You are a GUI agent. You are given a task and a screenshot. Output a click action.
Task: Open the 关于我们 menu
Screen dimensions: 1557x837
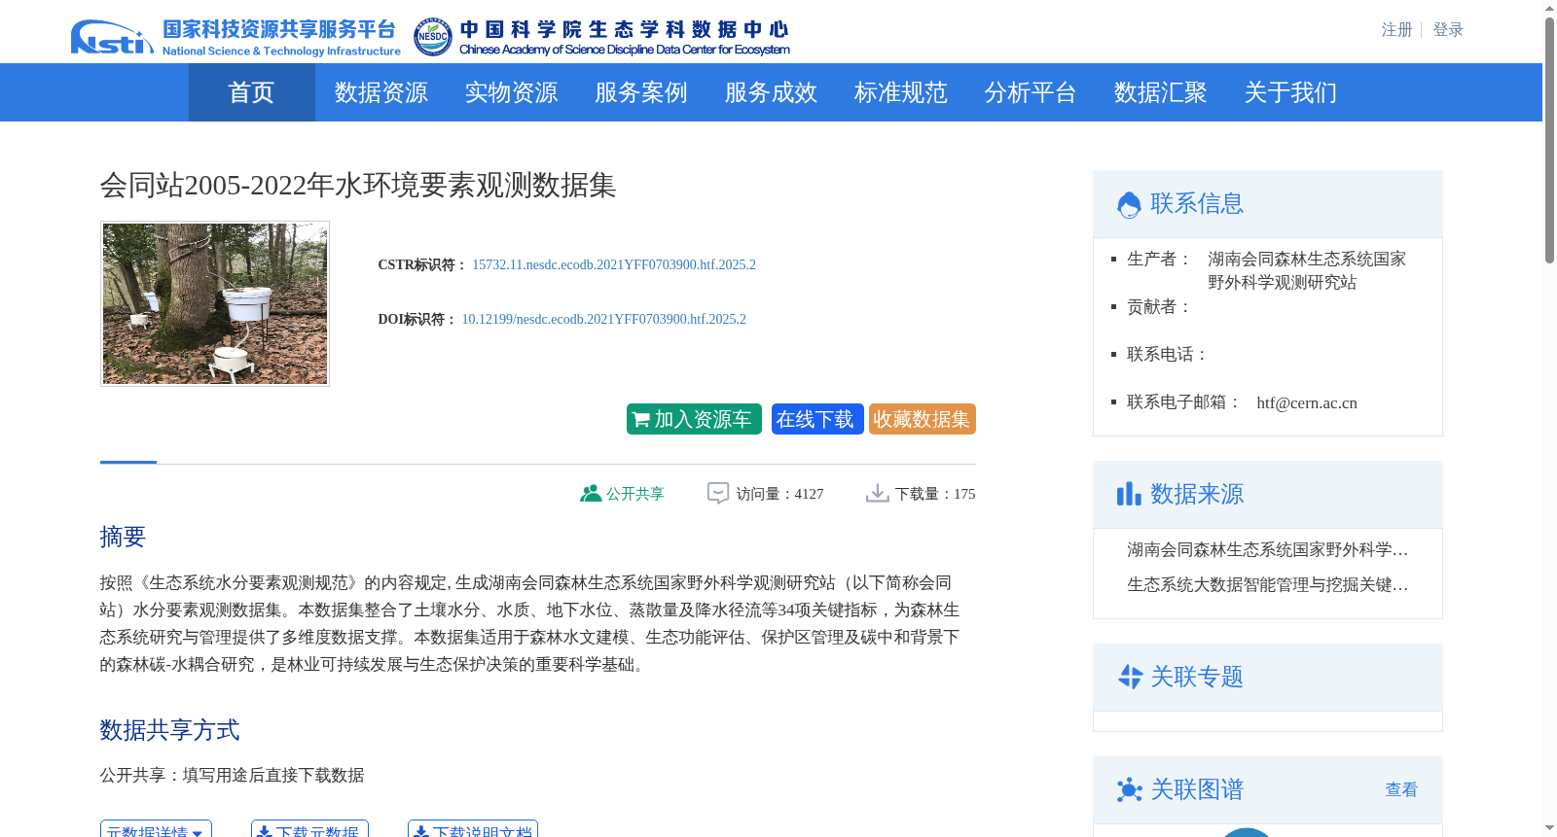[x=1290, y=92]
